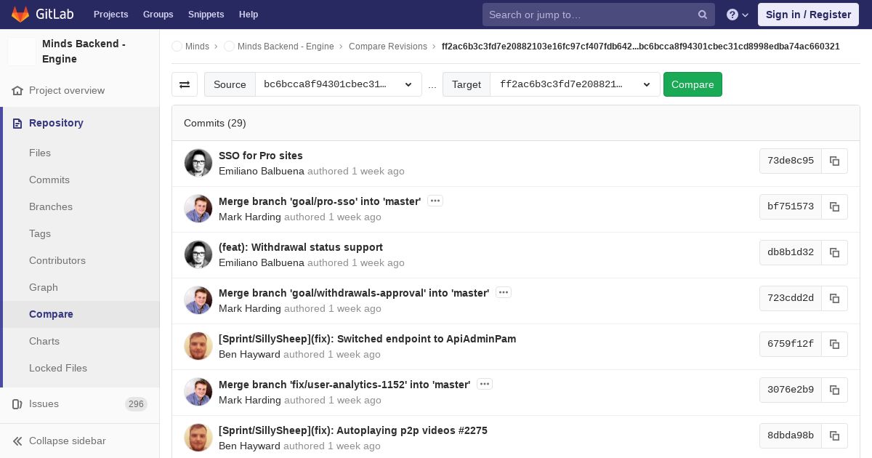872x458 pixels.
Task: Collapse sidebar using the double-chevron
Action: click(x=17, y=441)
